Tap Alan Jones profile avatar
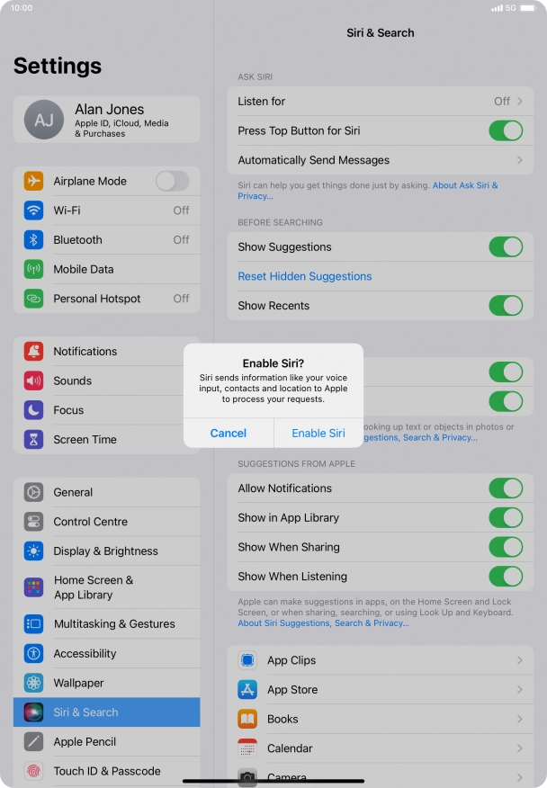547x788 pixels. click(44, 120)
